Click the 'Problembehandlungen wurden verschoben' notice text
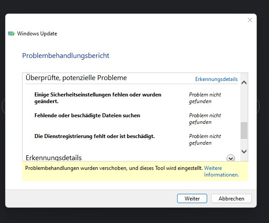Image resolution: width=269 pixels, height=223 pixels. 114,168
